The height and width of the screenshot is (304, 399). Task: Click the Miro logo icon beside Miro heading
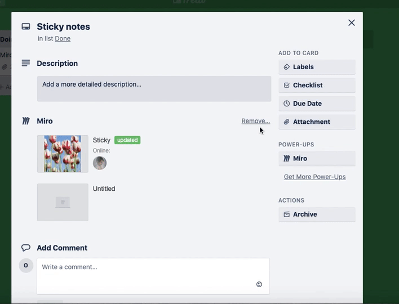coord(26,121)
